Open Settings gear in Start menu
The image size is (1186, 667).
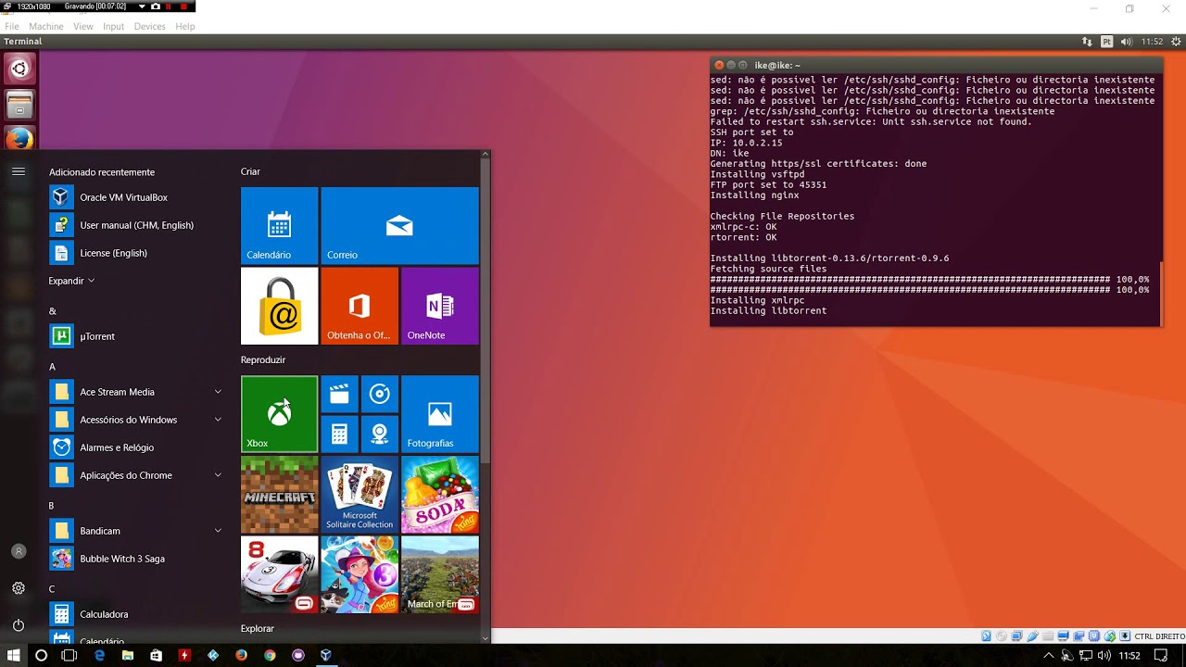[x=19, y=588]
